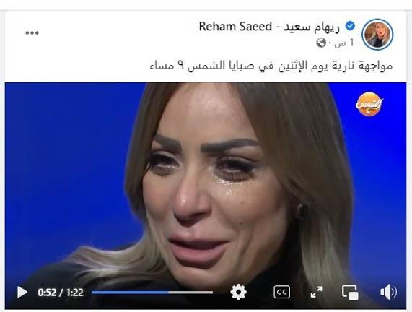Seek into the white unplayed progress portion

190,292
